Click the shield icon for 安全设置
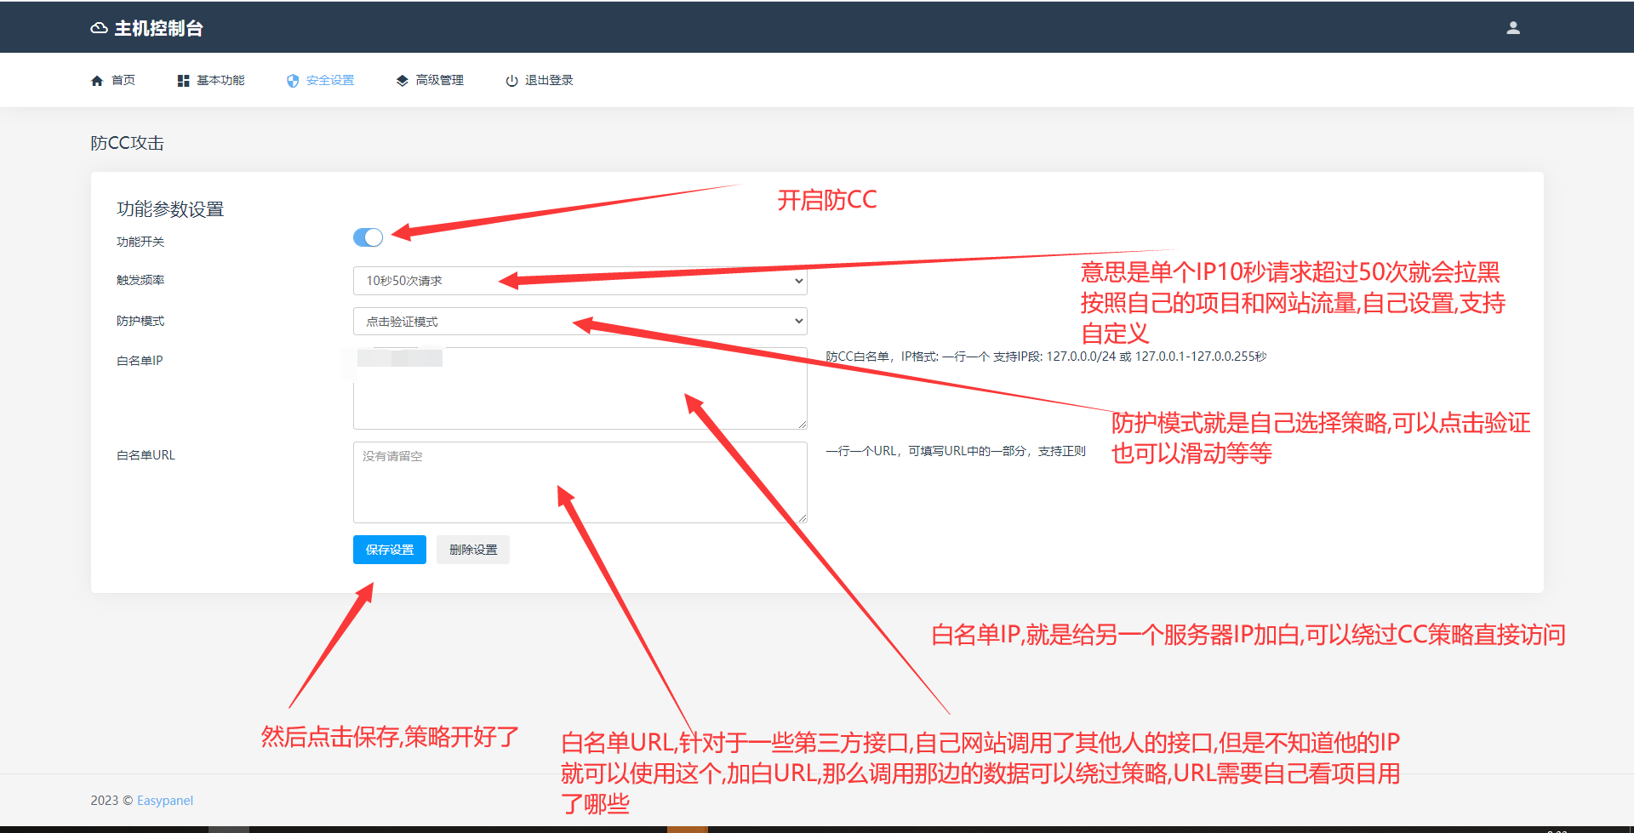 click(x=293, y=81)
